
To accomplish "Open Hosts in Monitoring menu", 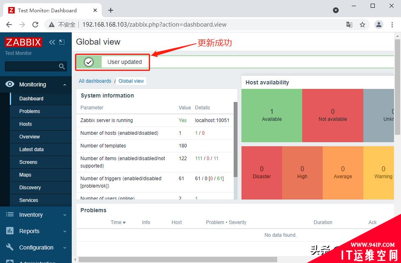I will tap(41, 124).
